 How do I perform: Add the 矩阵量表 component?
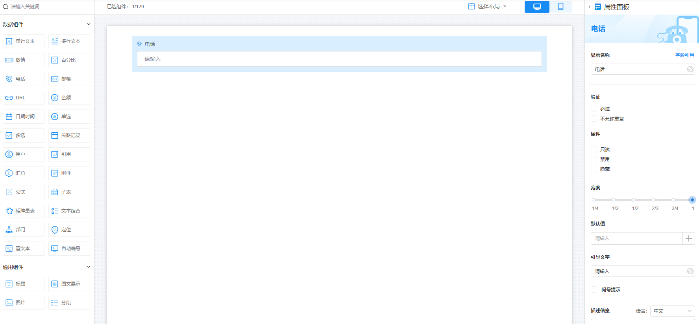pos(24,211)
